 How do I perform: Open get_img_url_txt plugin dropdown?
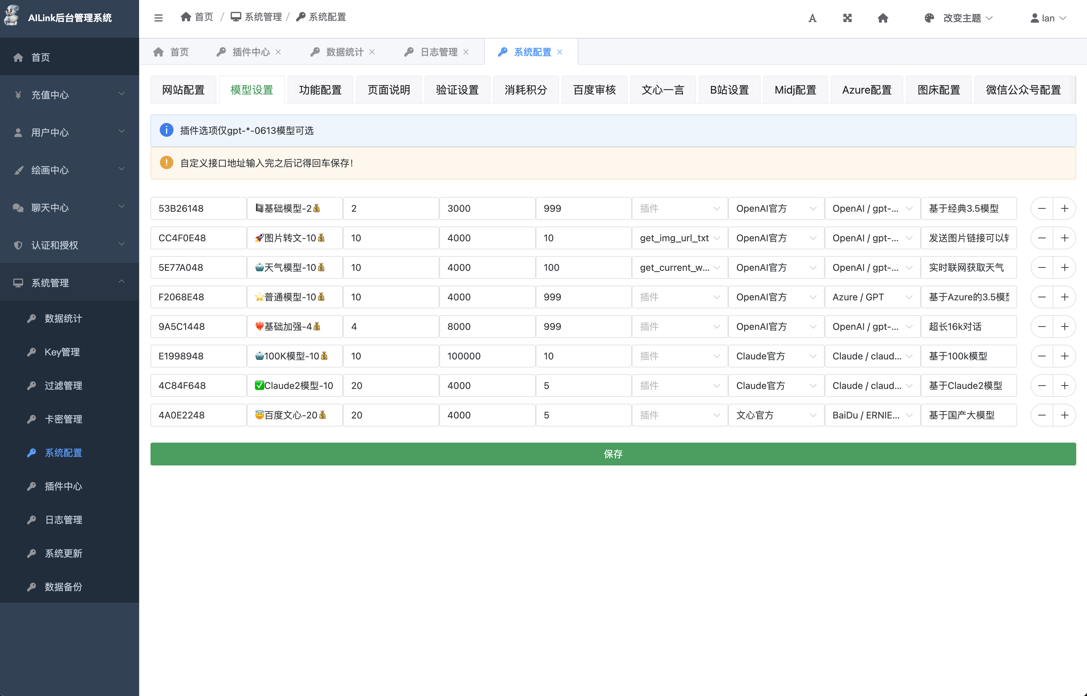(680, 238)
